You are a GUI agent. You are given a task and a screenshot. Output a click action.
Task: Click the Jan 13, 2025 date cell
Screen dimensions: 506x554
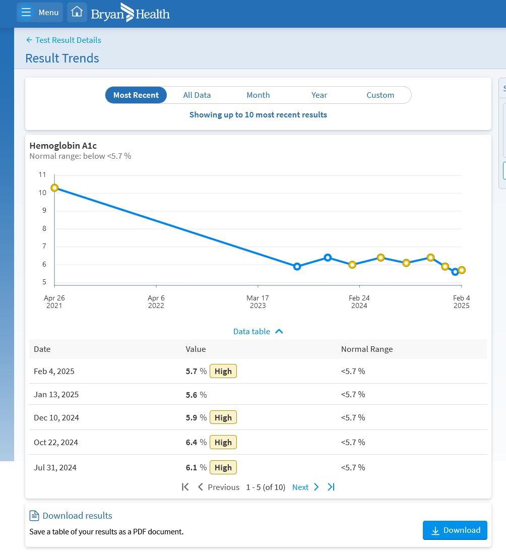click(56, 394)
